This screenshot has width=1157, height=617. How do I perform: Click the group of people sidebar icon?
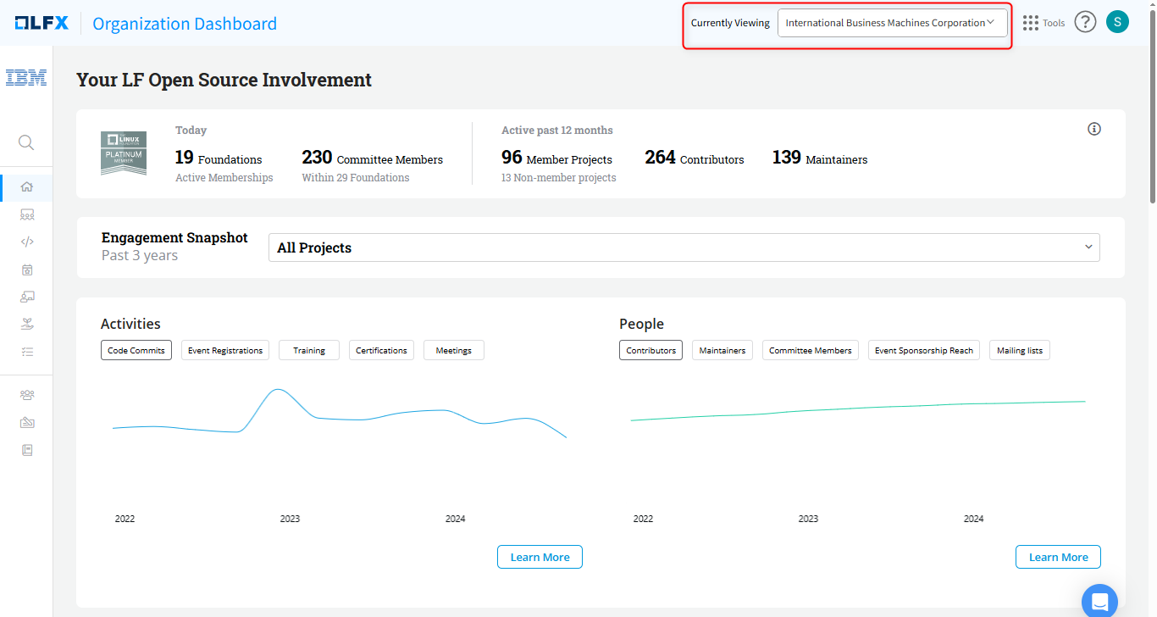pos(26,395)
